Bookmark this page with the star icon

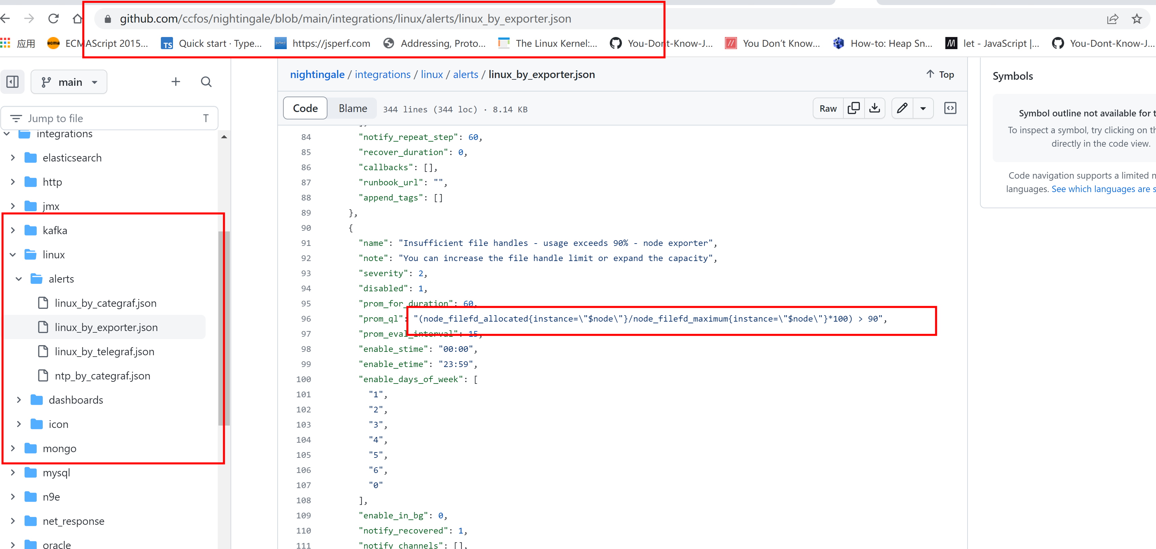tap(1137, 19)
